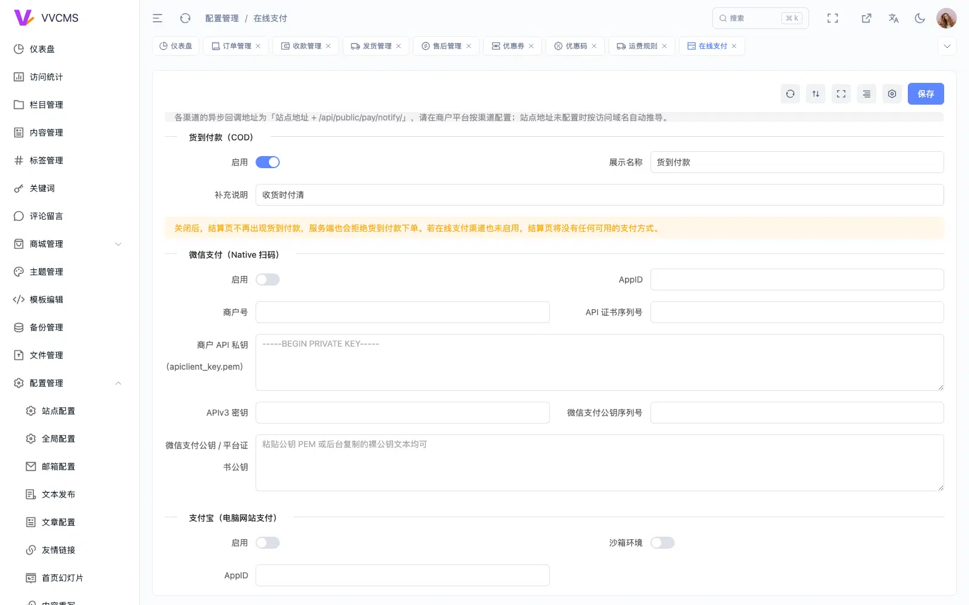The width and height of the screenshot is (969, 605).
Task: Click the 补充说明 input field
Action: click(600, 195)
